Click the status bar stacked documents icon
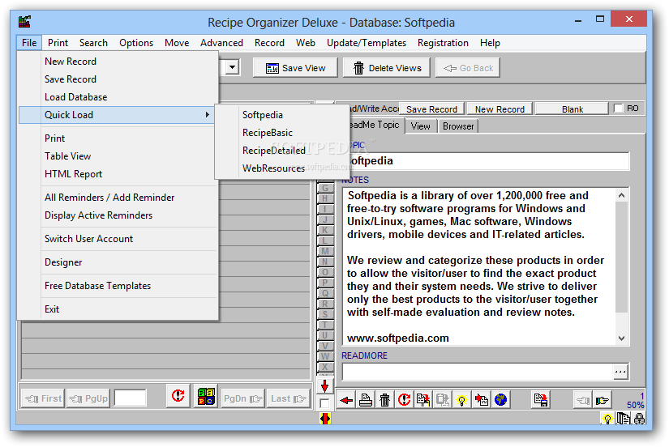This screenshot has width=669, height=447. [624, 419]
